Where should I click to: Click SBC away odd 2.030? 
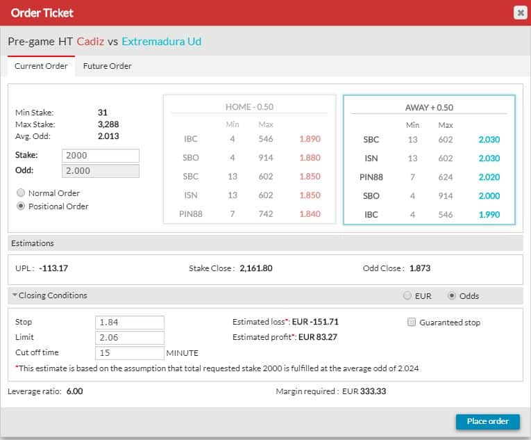coord(489,140)
